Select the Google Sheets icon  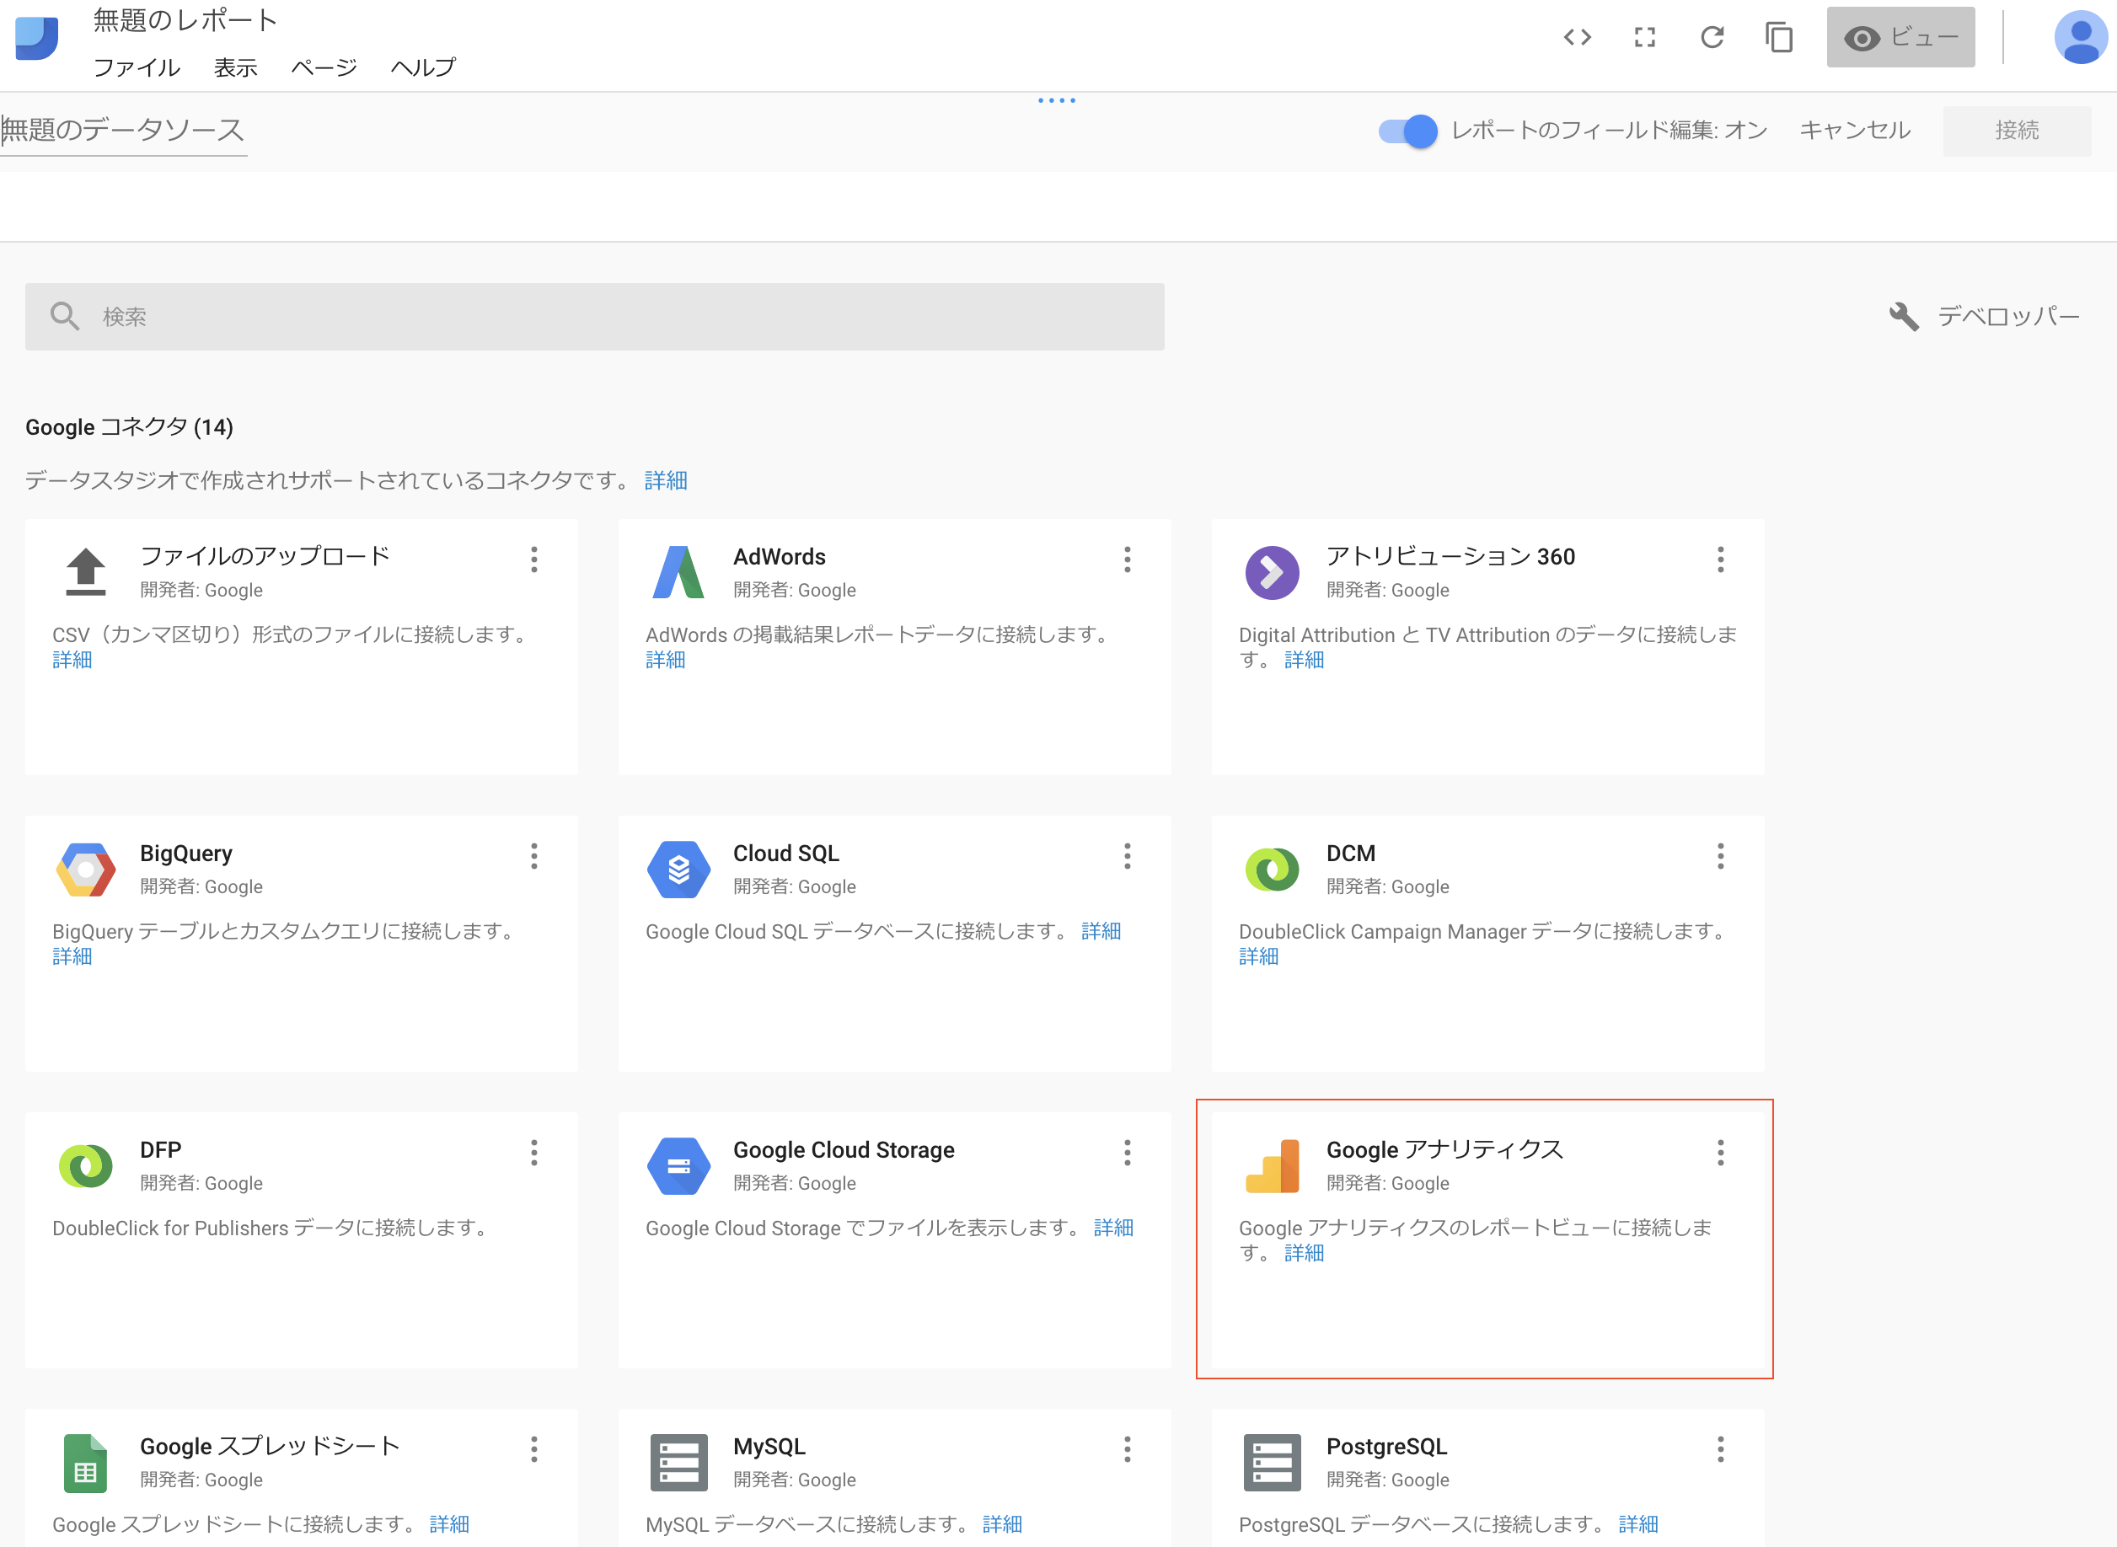point(86,1463)
